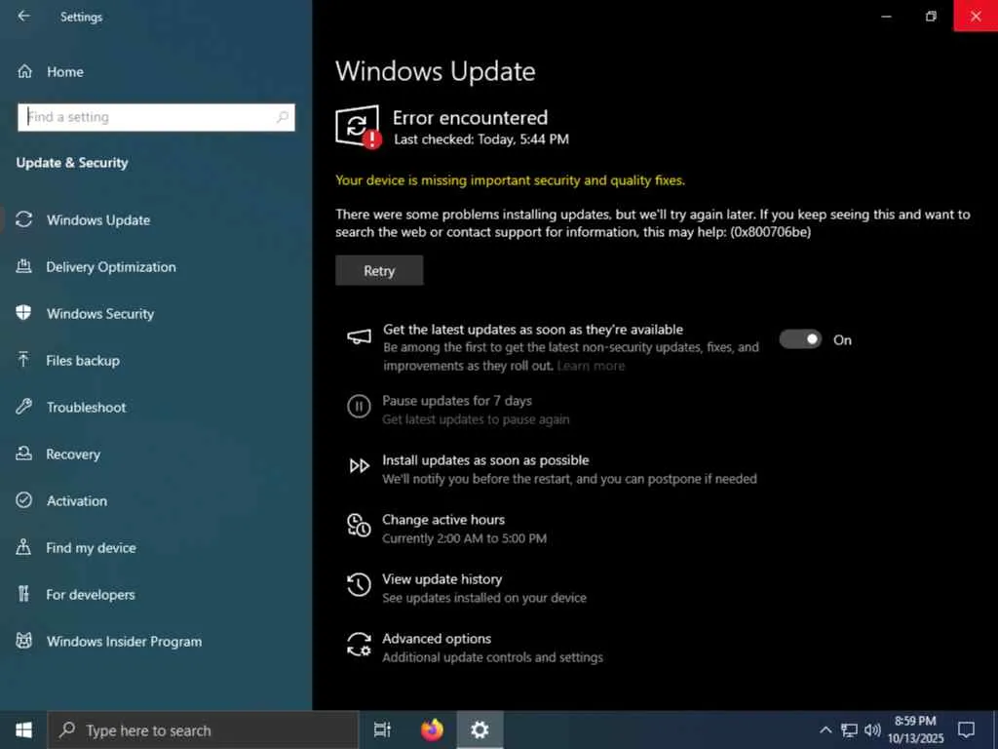The image size is (998, 749).
Task: Open Change active hours
Action: pyautogui.click(x=443, y=520)
